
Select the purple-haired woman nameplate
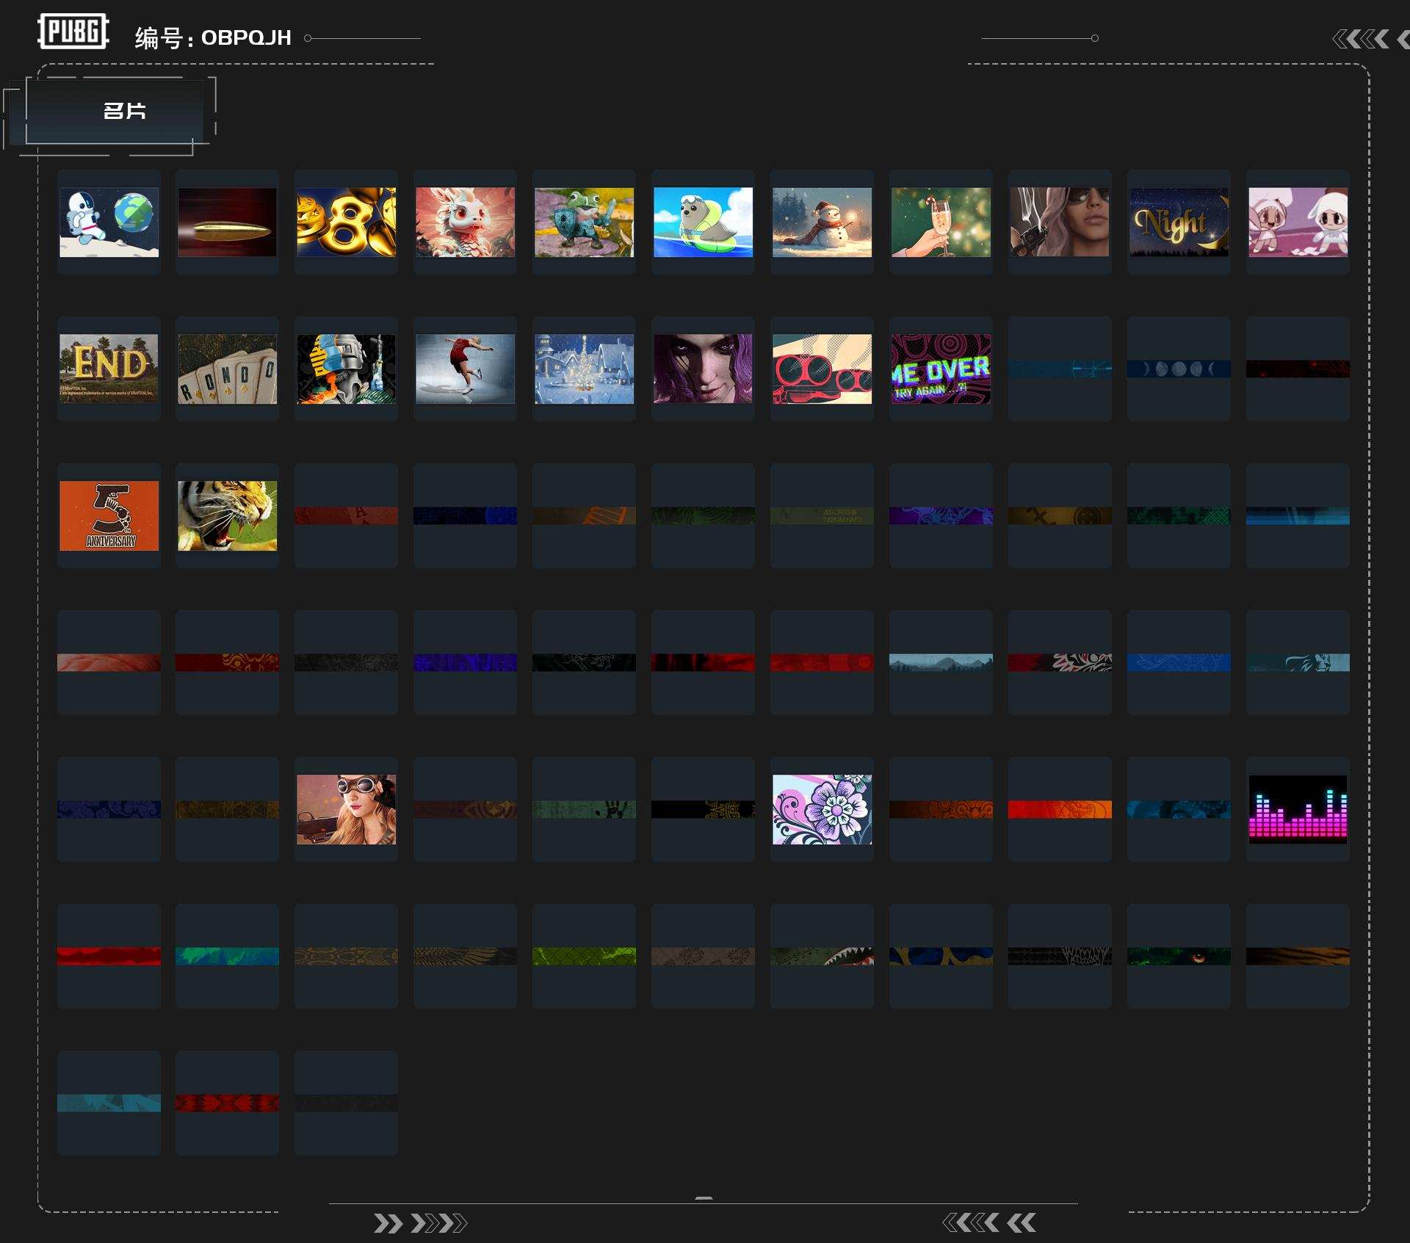click(703, 369)
